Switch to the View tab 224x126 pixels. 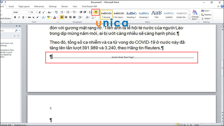point(75,6)
